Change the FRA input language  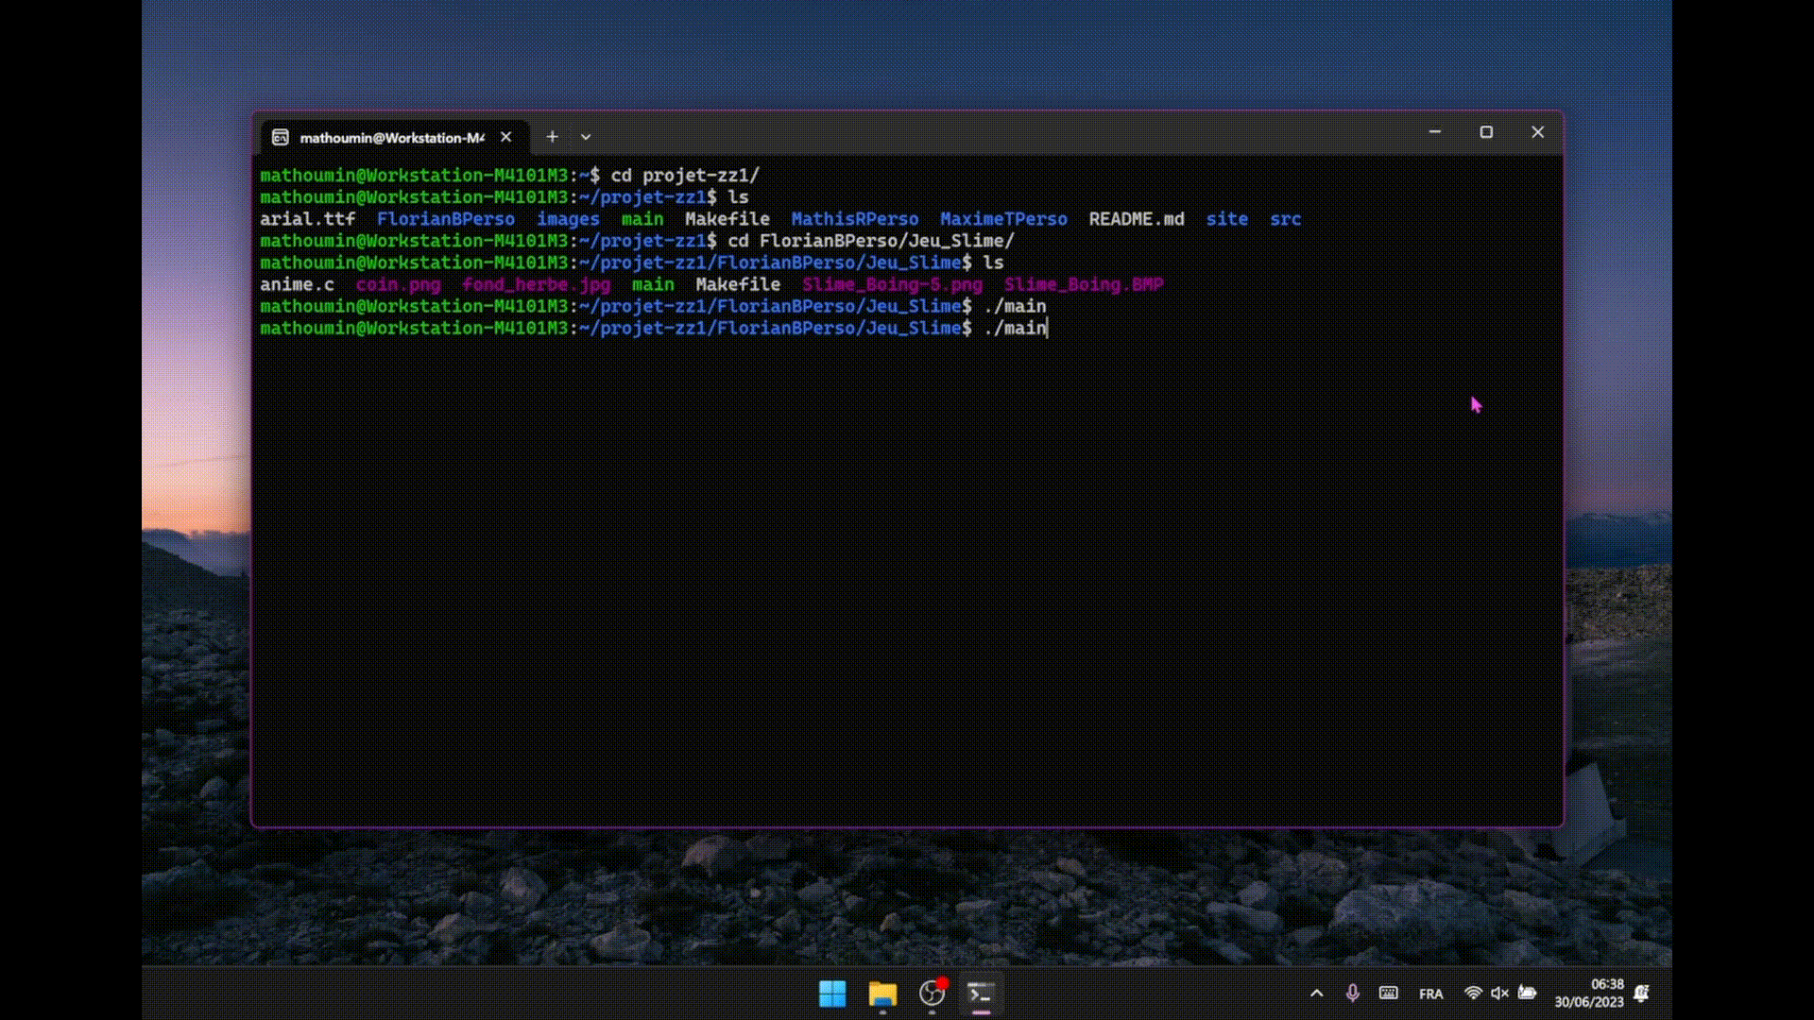[1430, 994]
